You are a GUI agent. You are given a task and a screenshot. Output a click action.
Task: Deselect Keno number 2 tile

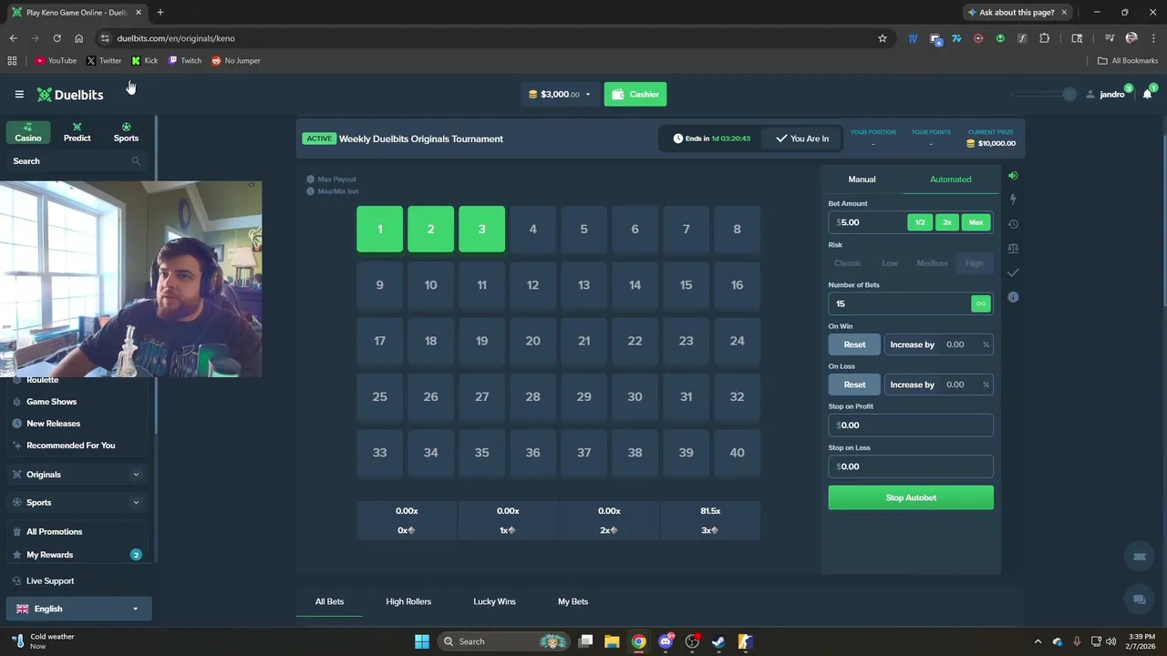(430, 229)
